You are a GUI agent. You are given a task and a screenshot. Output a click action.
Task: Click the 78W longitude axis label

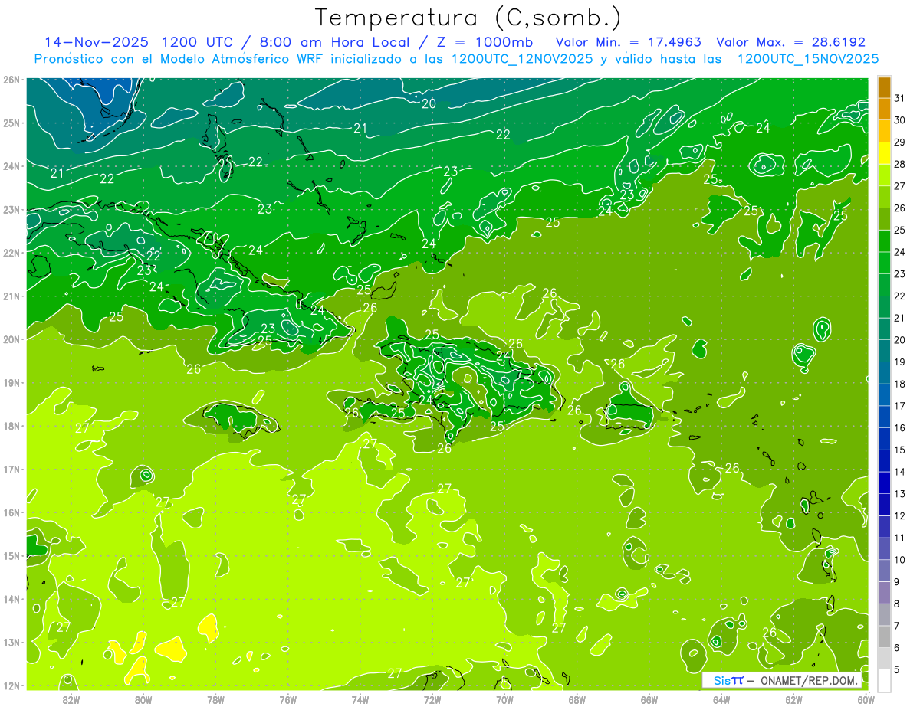tap(215, 699)
